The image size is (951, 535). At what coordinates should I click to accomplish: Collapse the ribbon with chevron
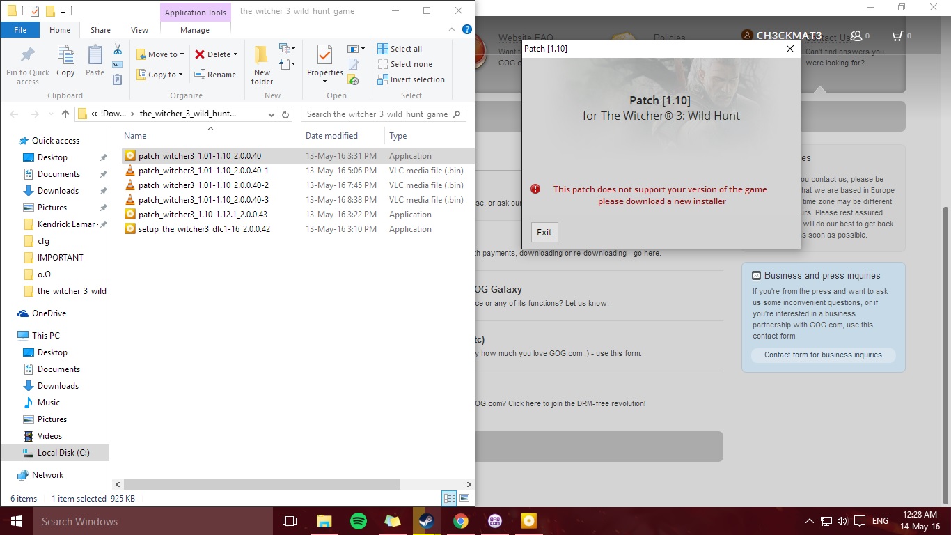tap(453, 30)
